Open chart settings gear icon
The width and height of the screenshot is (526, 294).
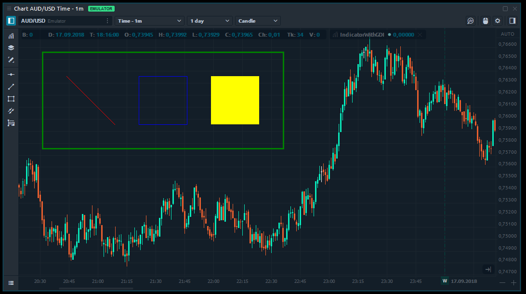(x=498, y=21)
